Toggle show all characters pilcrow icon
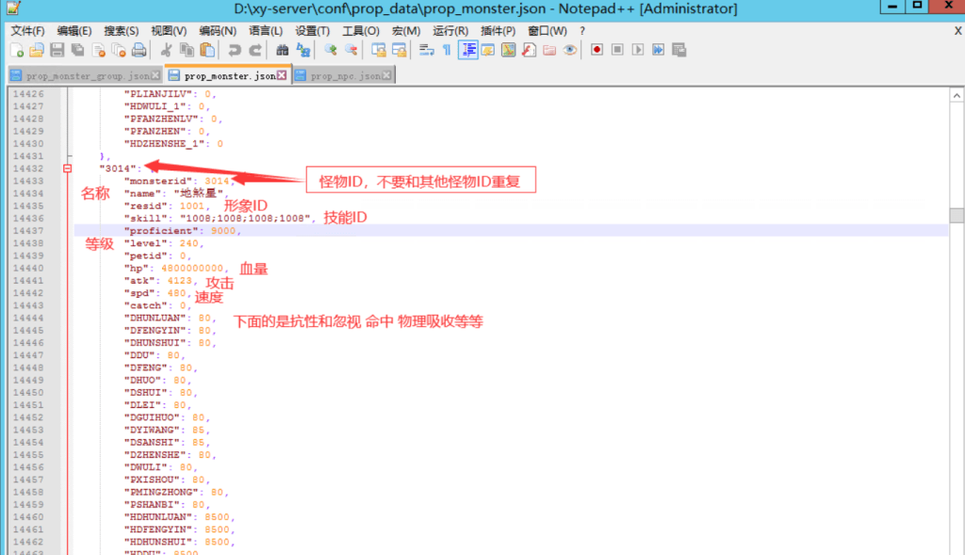The width and height of the screenshot is (965, 555). tap(447, 50)
